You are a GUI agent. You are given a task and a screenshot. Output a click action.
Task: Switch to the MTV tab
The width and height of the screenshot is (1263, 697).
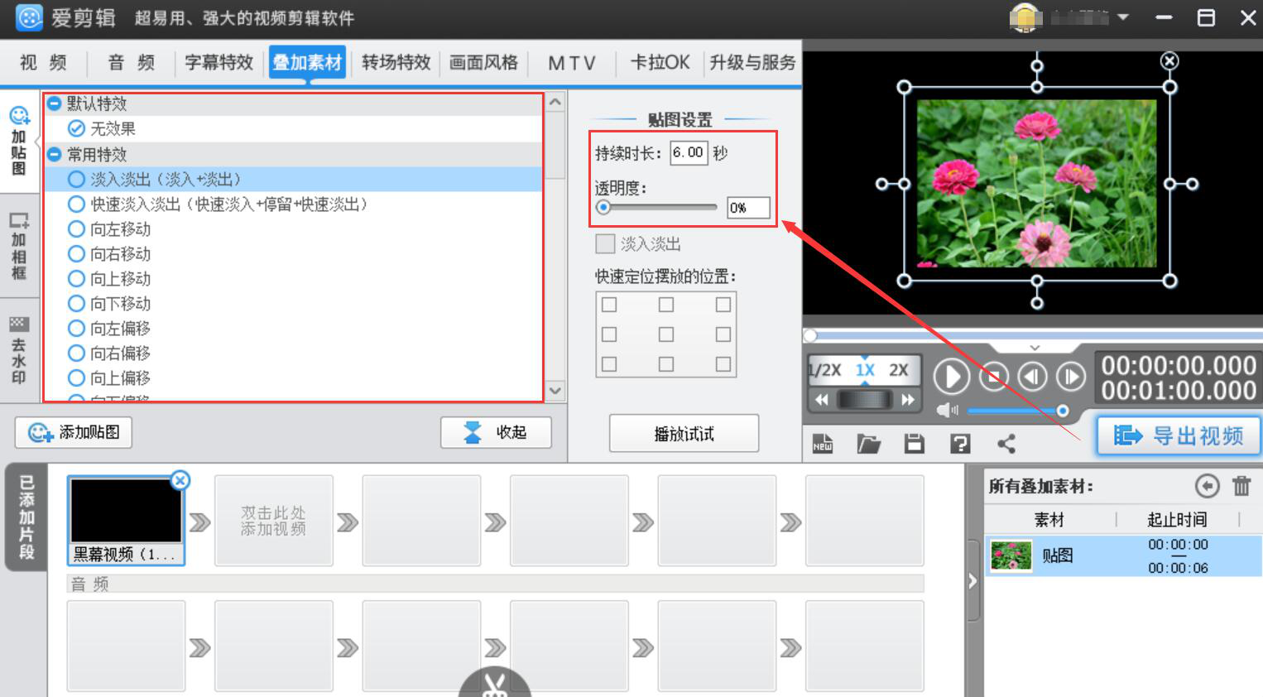tap(572, 63)
